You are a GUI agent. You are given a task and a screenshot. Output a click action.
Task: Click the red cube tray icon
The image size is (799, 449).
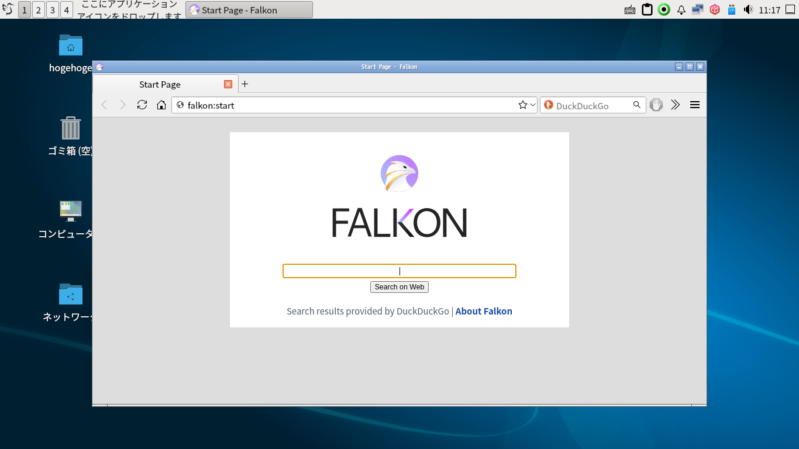[x=715, y=10]
